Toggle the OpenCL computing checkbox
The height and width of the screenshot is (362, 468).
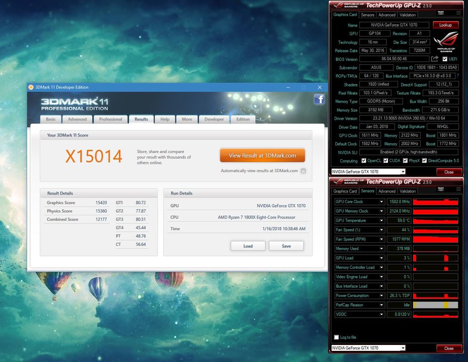pos(363,161)
